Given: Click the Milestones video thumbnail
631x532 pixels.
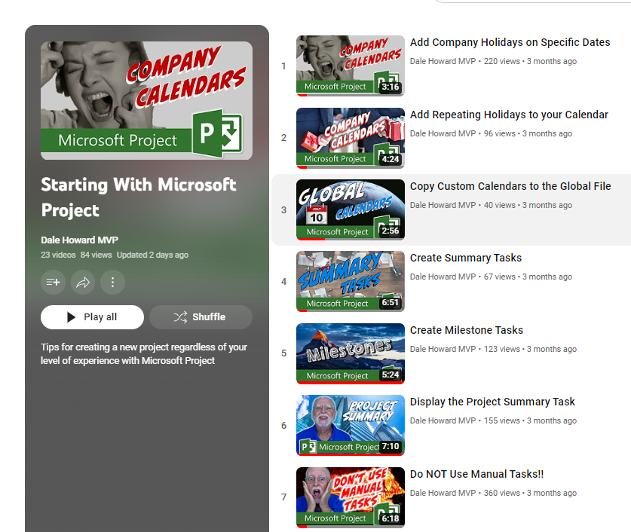Looking at the screenshot, I should (350, 353).
